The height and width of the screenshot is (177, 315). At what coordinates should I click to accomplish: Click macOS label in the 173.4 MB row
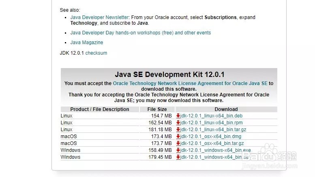(69, 136)
